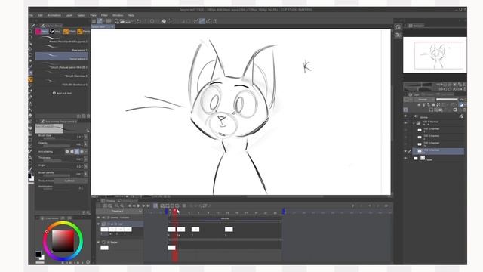Open the Texture mode dropdown
This screenshot has width=483, height=272.
pos(71,181)
